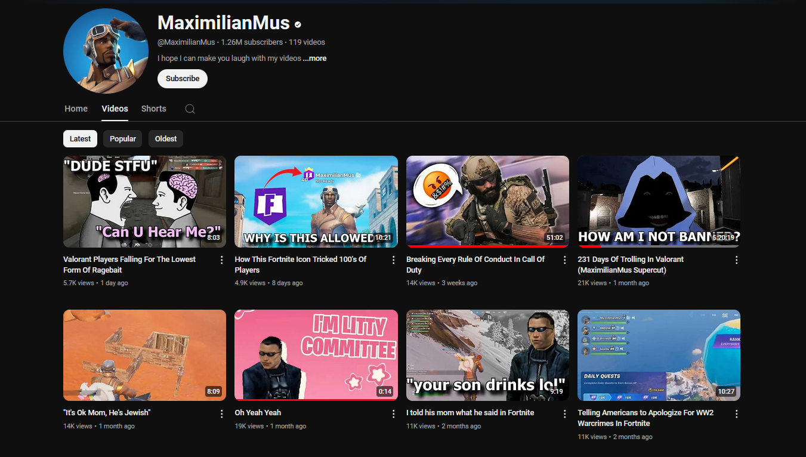Click the 5:20:19 duration badge

pos(723,238)
